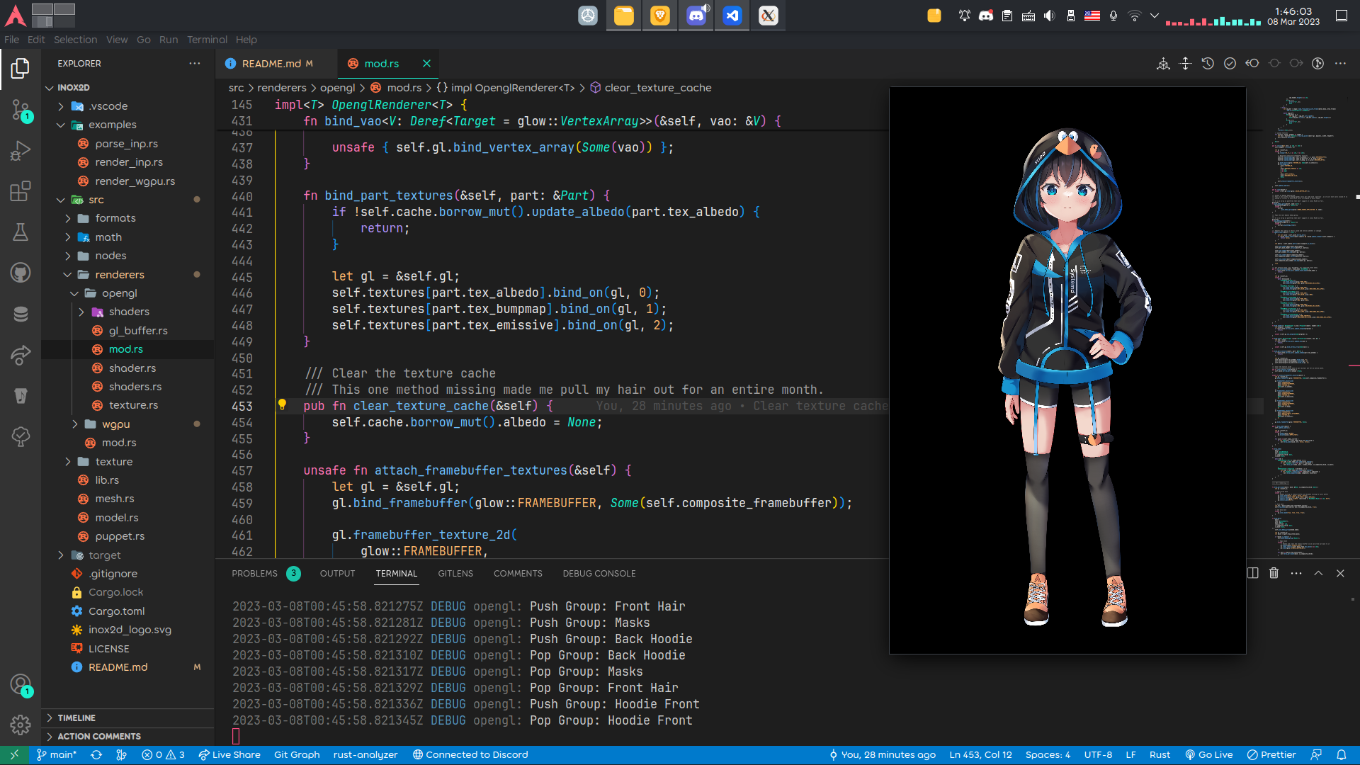Expand the formats folder

(115, 218)
